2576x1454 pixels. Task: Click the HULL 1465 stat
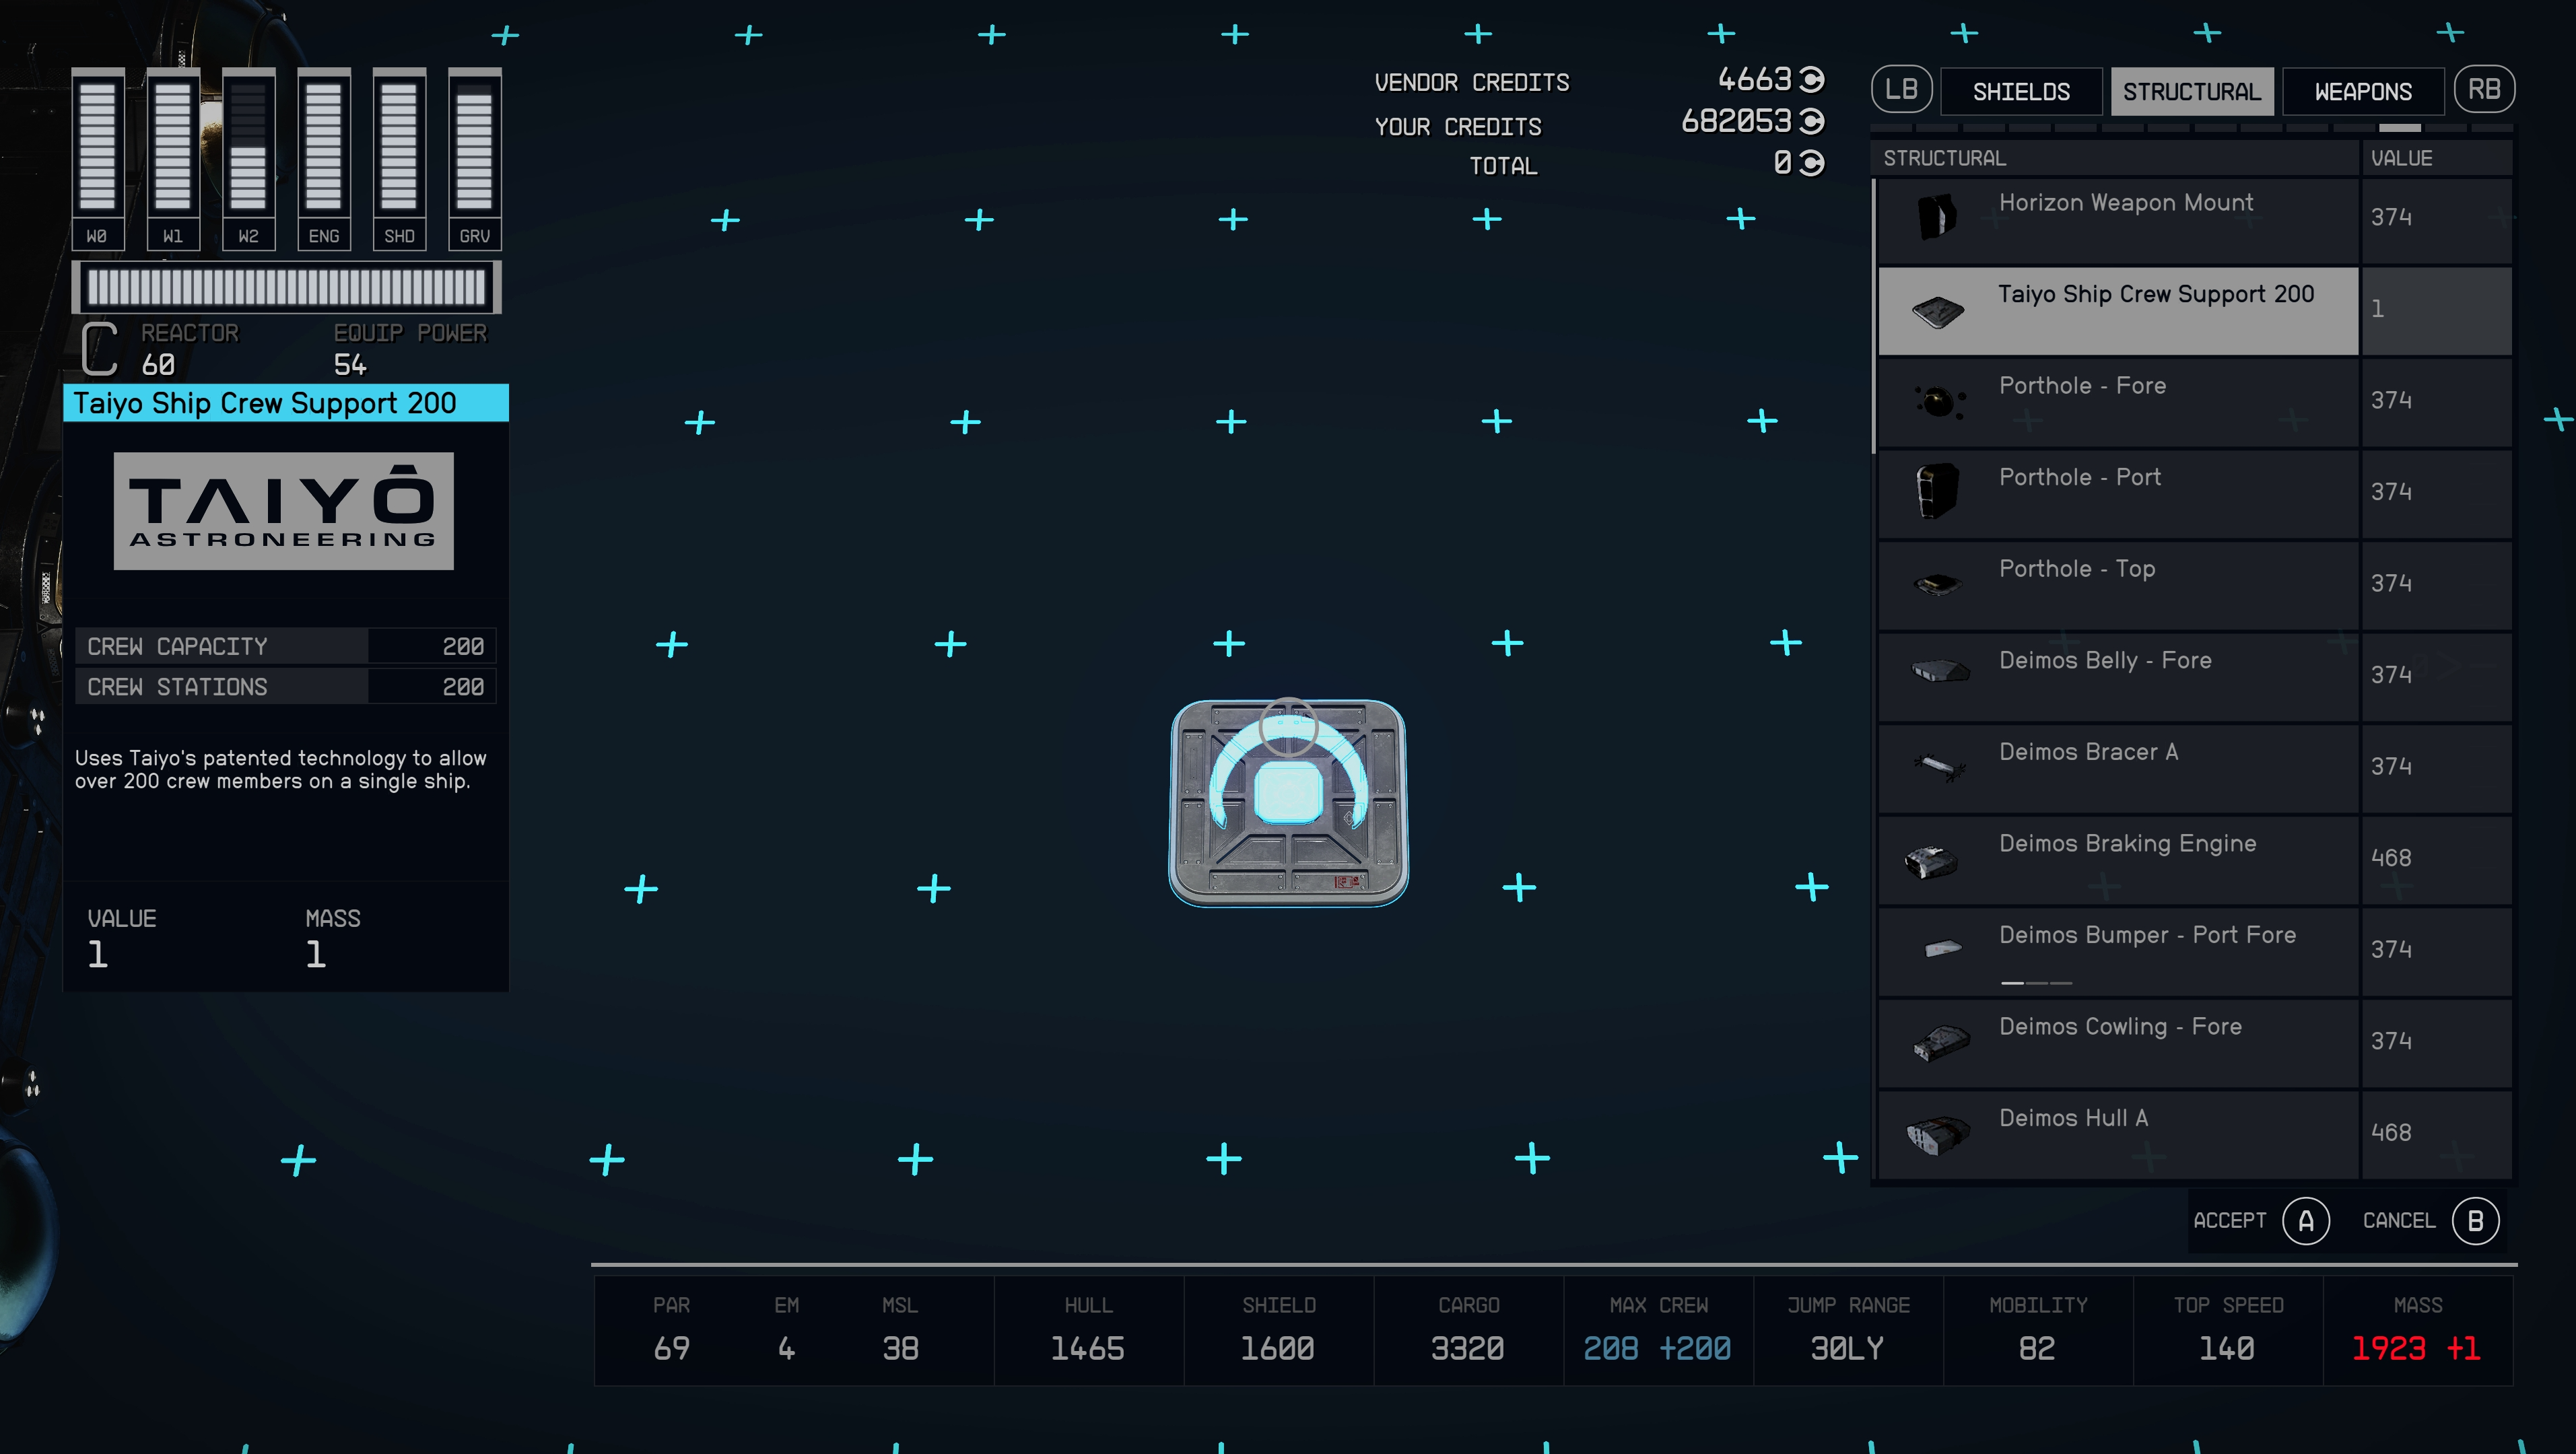[x=1088, y=1331]
